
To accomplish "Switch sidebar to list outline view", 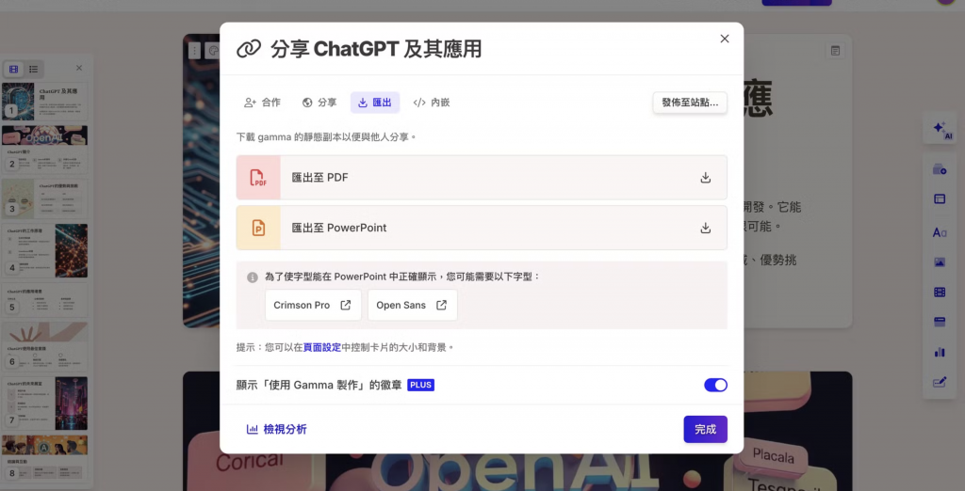I will coord(34,69).
